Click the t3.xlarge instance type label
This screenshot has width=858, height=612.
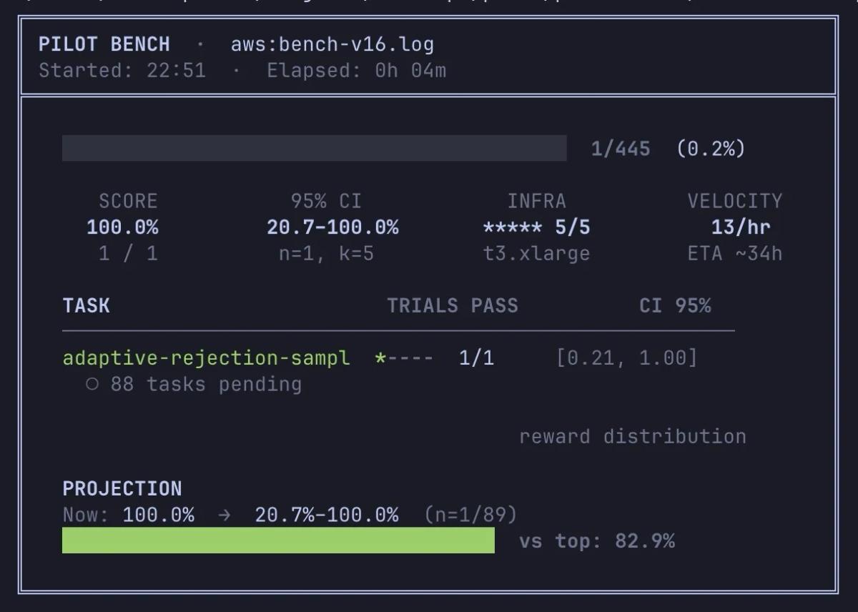click(536, 253)
